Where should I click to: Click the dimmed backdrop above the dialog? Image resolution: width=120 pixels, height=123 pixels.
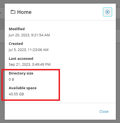pyautogui.click(x=60, y=2)
